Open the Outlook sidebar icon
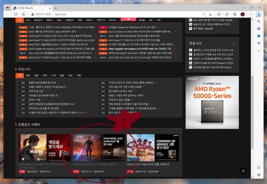The image size is (267, 184). point(259,36)
